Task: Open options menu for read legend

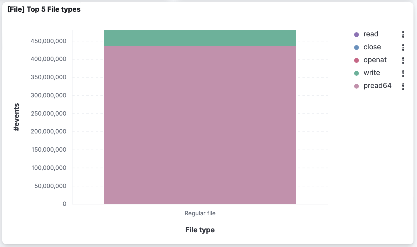Action: (x=403, y=34)
